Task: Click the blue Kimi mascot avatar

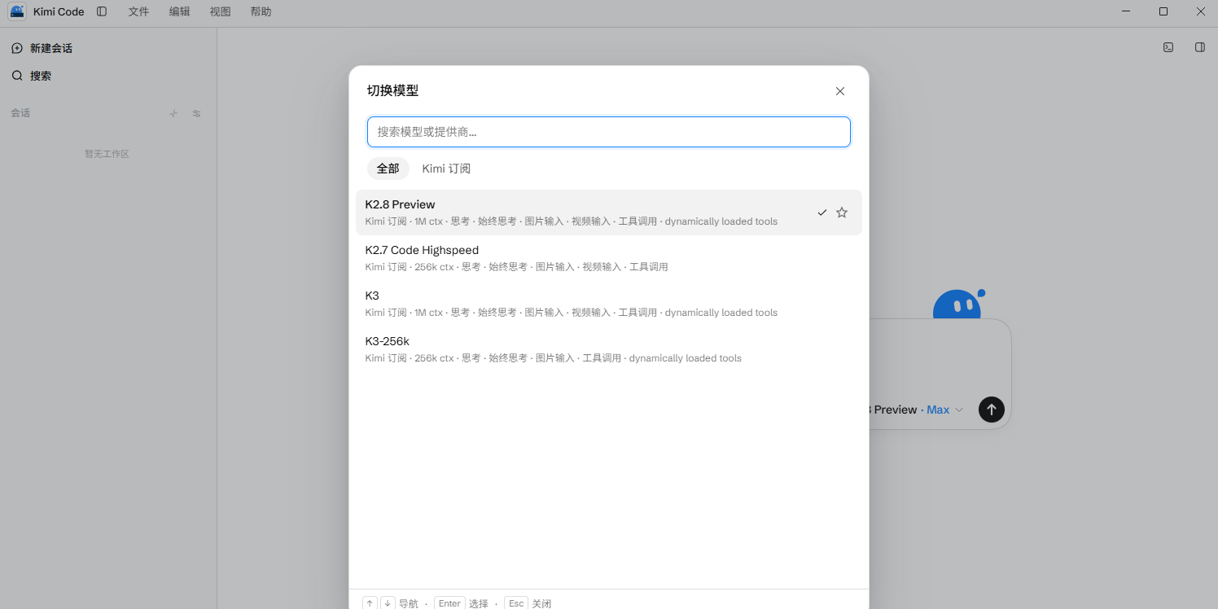Action: point(959,304)
